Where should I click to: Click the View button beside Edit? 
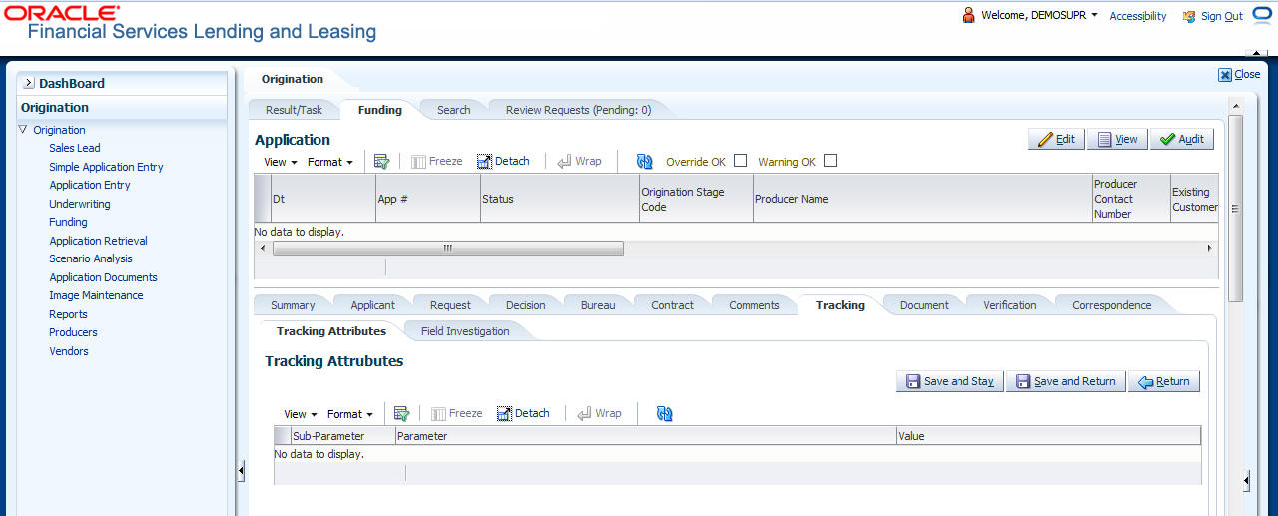[1117, 140]
